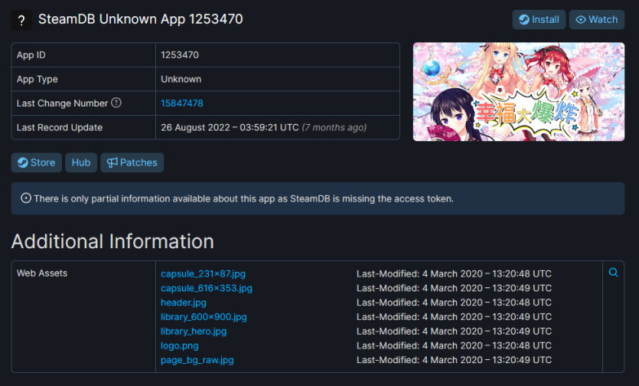Click the Install button
The image size is (639, 386).
(539, 20)
